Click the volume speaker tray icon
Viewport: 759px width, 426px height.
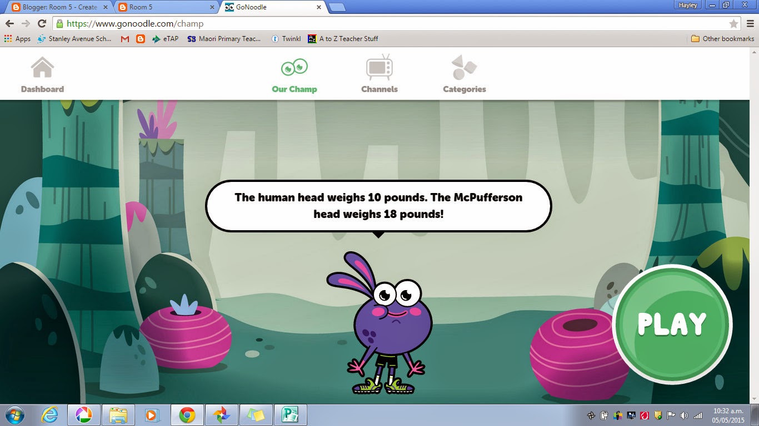[683, 415]
